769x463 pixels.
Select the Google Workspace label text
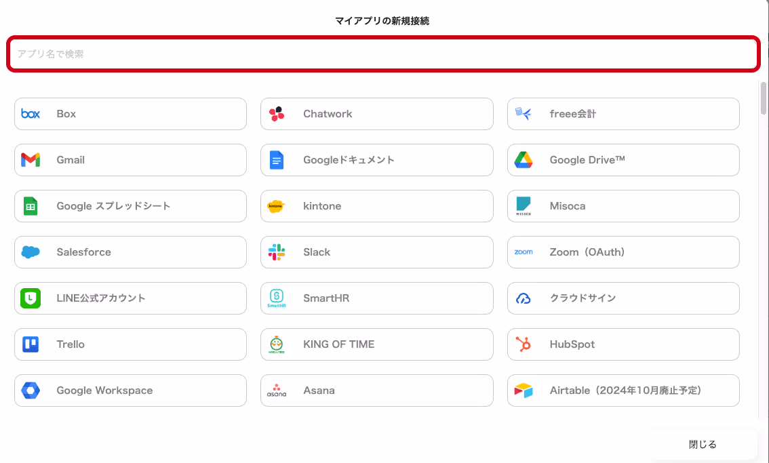click(104, 390)
